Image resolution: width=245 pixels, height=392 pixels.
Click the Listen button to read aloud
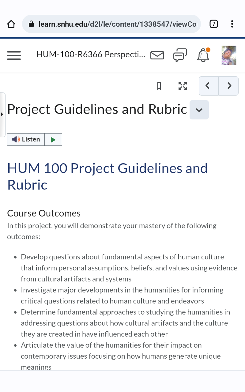[26, 139]
